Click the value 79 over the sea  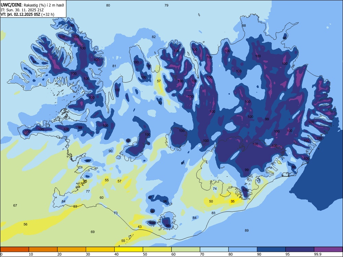tap(166, 5)
